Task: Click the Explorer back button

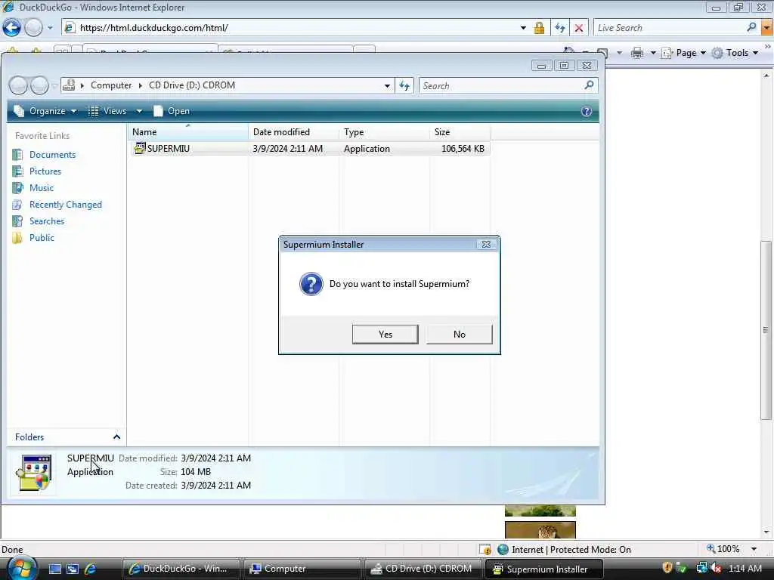Action: (x=18, y=86)
